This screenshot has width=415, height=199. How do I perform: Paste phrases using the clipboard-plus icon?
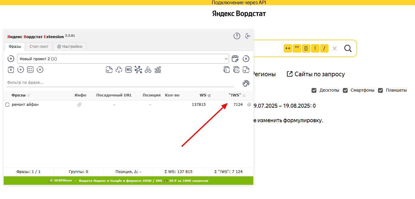[x=11, y=70]
